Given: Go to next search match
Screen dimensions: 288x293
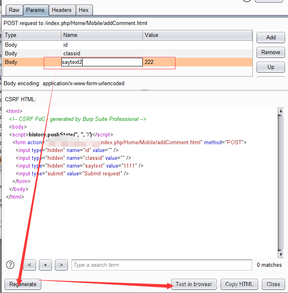Looking at the screenshot, I should 61,265.
